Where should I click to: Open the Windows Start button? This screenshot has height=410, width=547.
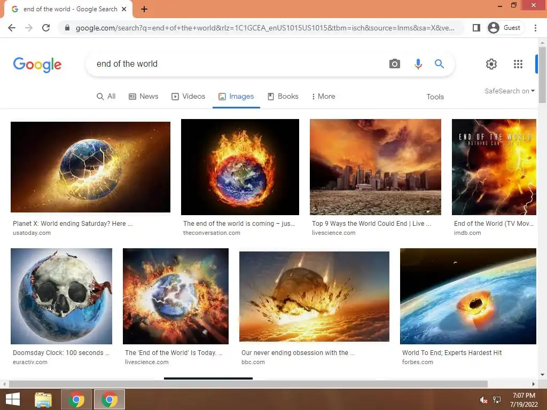coord(13,399)
